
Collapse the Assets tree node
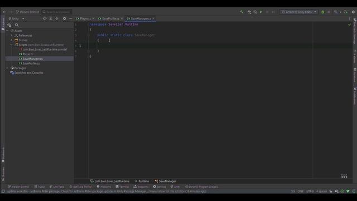point(7,31)
